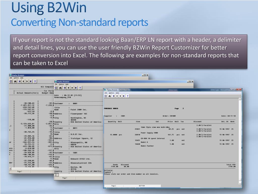Click 'Paint 2009 Inc.' customer name
This screenshot has width=258, height=194.
pyautogui.click(x=79, y=110)
